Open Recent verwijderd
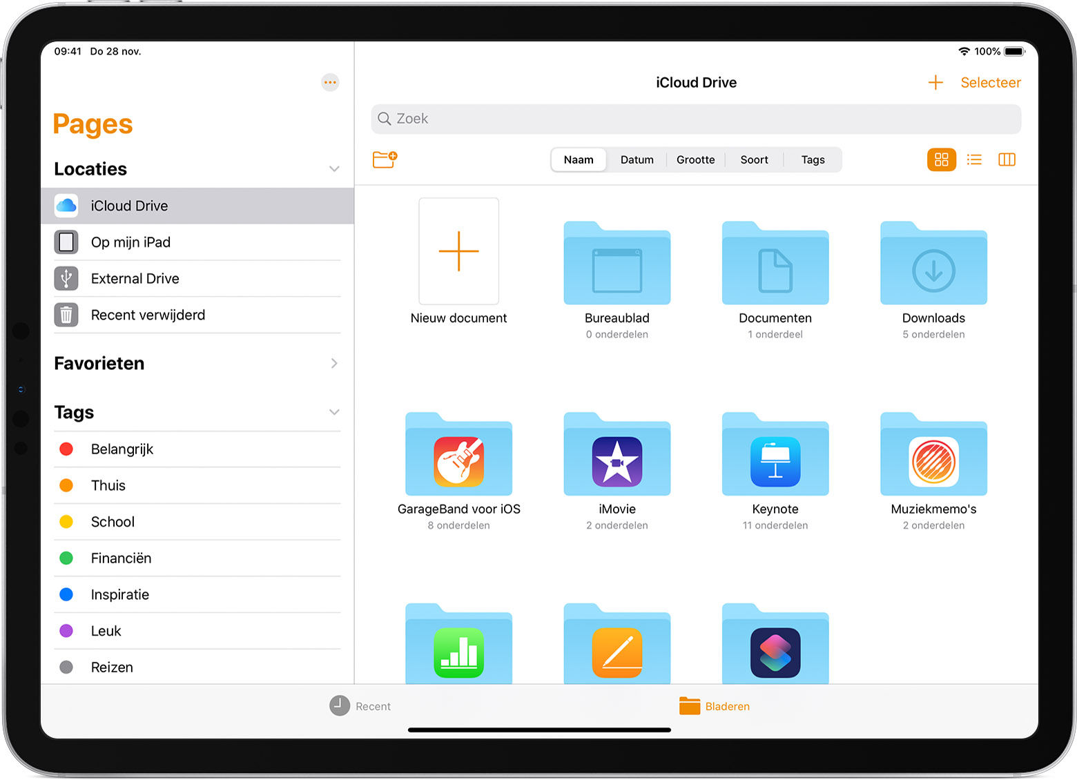The width and height of the screenshot is (1077, 780). (197, 315)
